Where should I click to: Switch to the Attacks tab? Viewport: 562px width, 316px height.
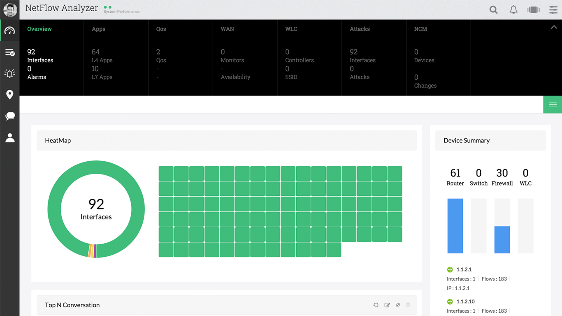(x=360, y=29)
